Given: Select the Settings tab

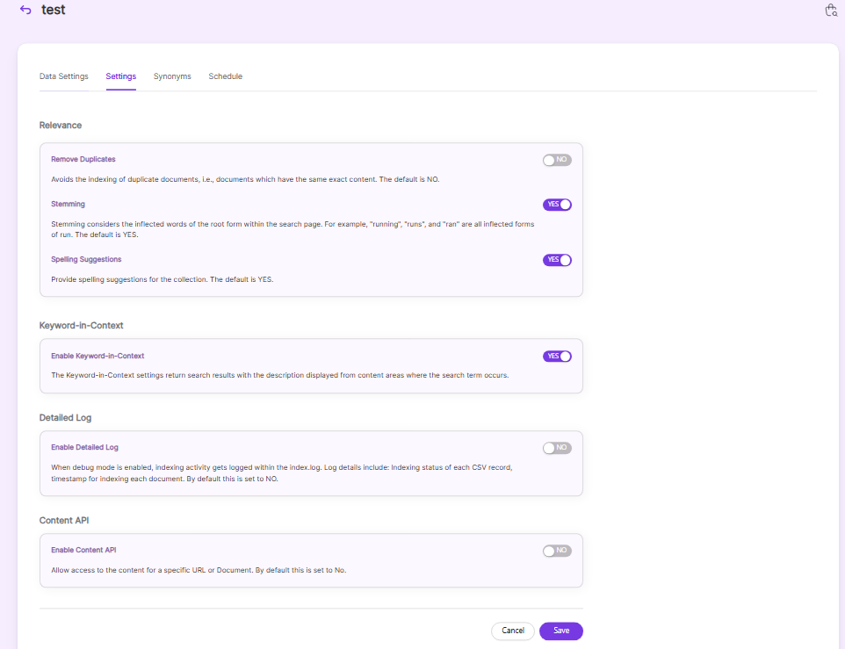Looking at the screenshot, I should click(x=120, y=76).
